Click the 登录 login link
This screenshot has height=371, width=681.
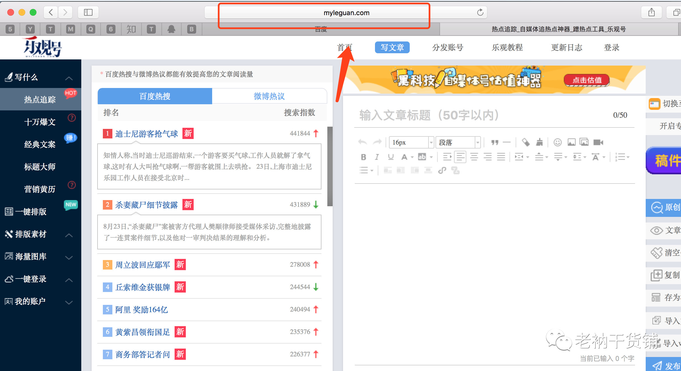(611, 47)
